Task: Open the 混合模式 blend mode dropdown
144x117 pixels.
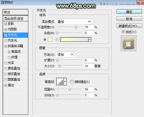Action: tap(74, 22)
